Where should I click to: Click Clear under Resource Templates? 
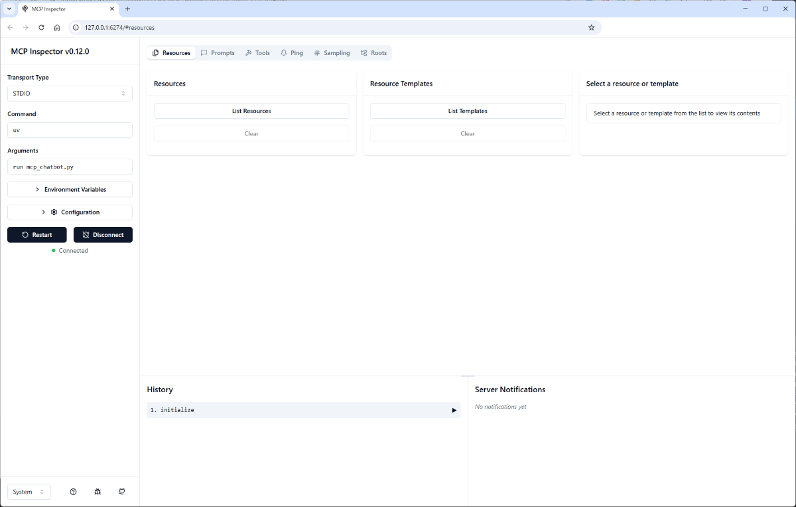[x=468, y=133]
